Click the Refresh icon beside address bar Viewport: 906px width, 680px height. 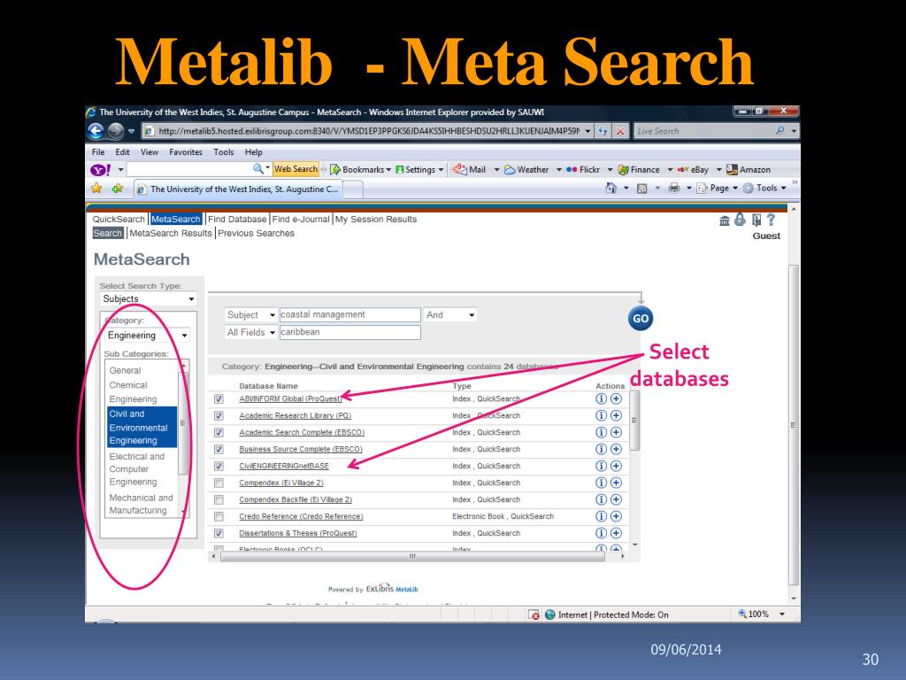tap(603, 131)
